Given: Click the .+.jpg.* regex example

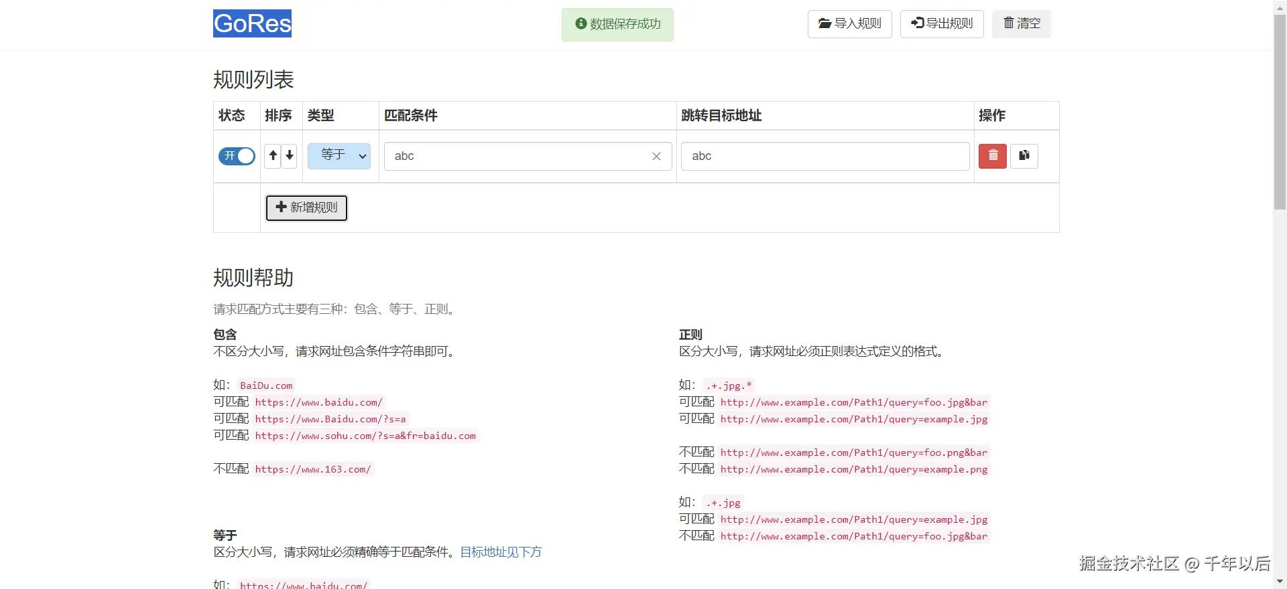Looking at the screenshot, I should [729, 386].
